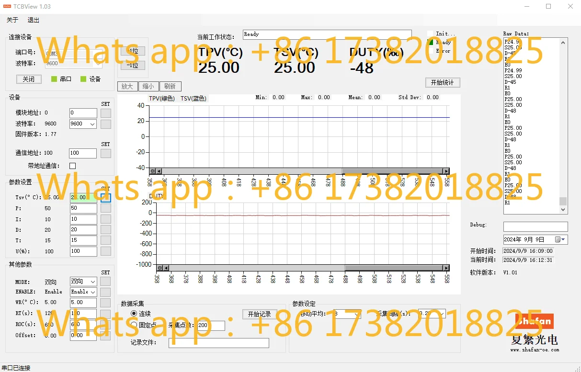This screenshot has height=372, width=581.
Task: Click the TPV(绿色) legend label
Action: coord(162,98)
